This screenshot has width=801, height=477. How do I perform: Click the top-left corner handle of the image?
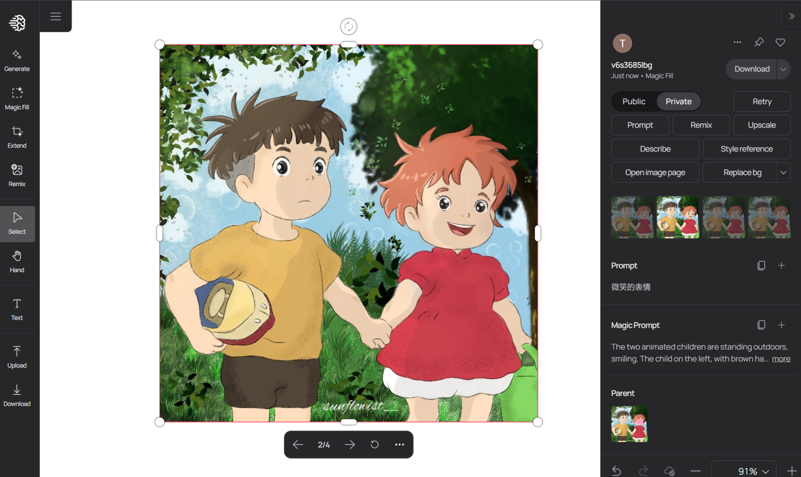[160, 44]
